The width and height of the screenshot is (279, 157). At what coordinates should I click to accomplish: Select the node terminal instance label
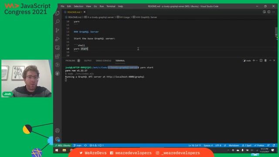[247, 61]
